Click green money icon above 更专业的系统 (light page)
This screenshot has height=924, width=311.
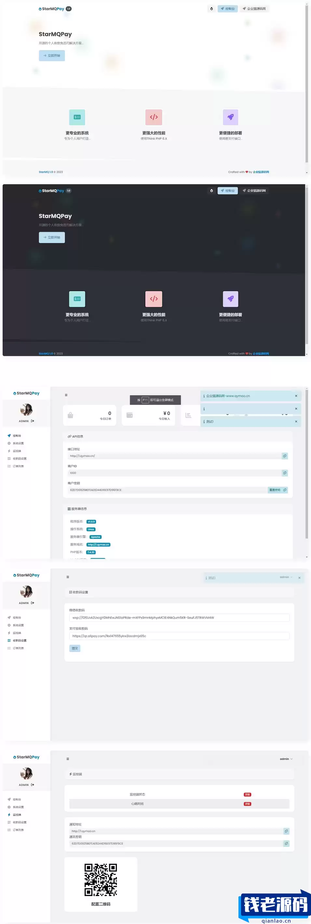pos(77,117)
